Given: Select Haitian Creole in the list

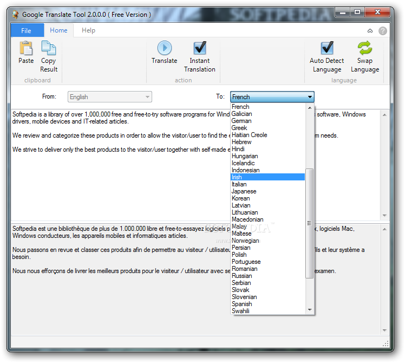Looking at the screenshot, I should [267, 135].
